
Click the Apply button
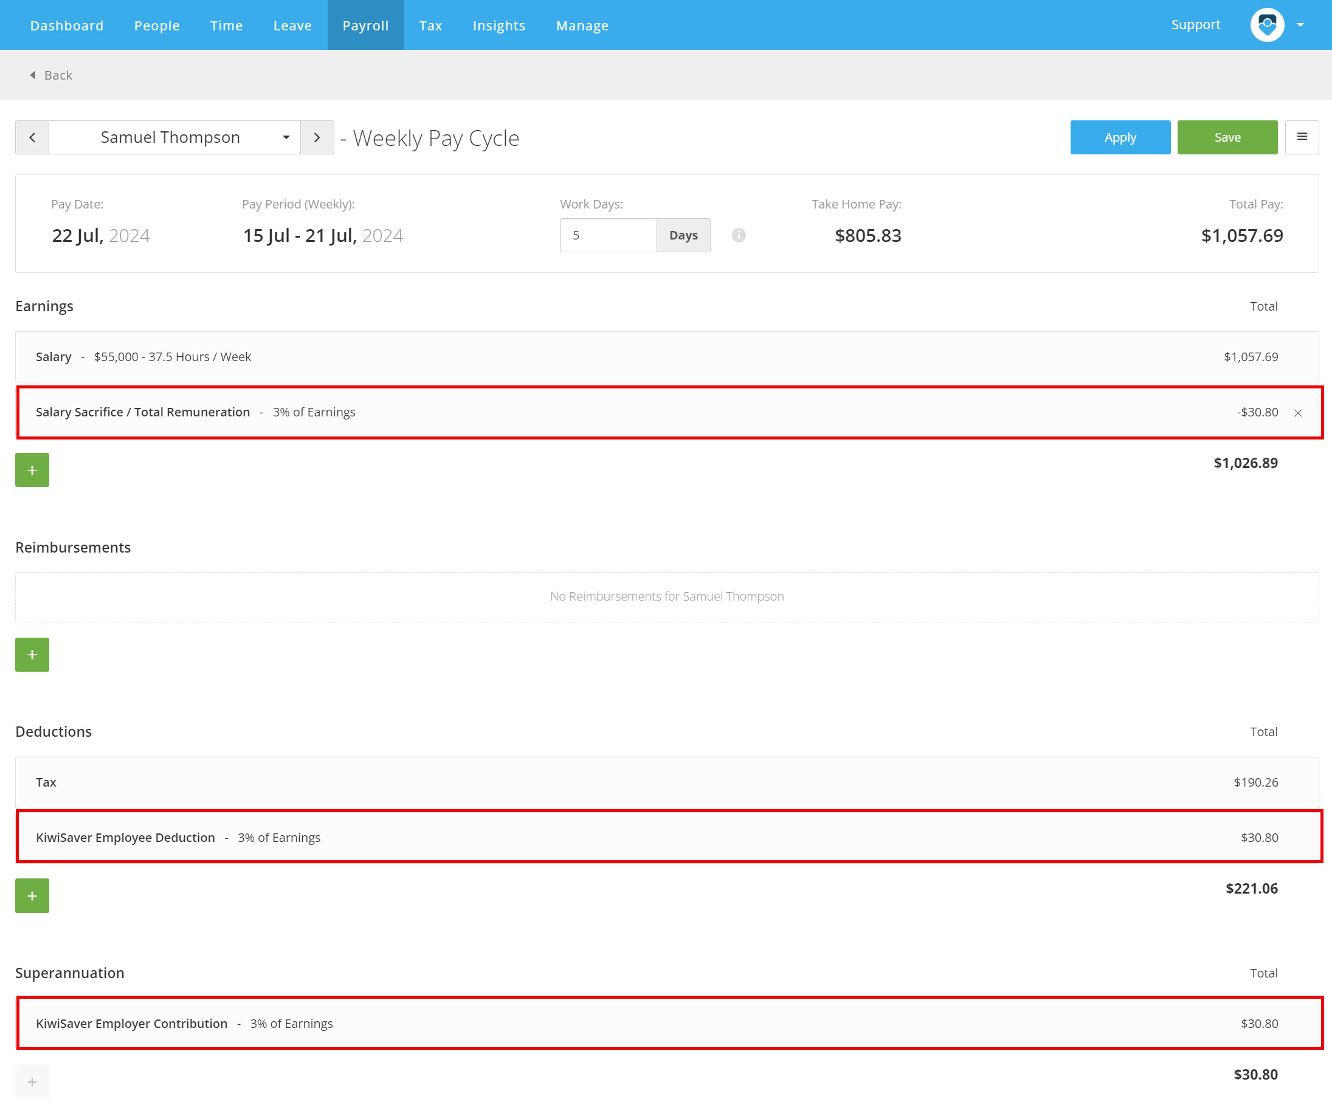pos(1120,137)
